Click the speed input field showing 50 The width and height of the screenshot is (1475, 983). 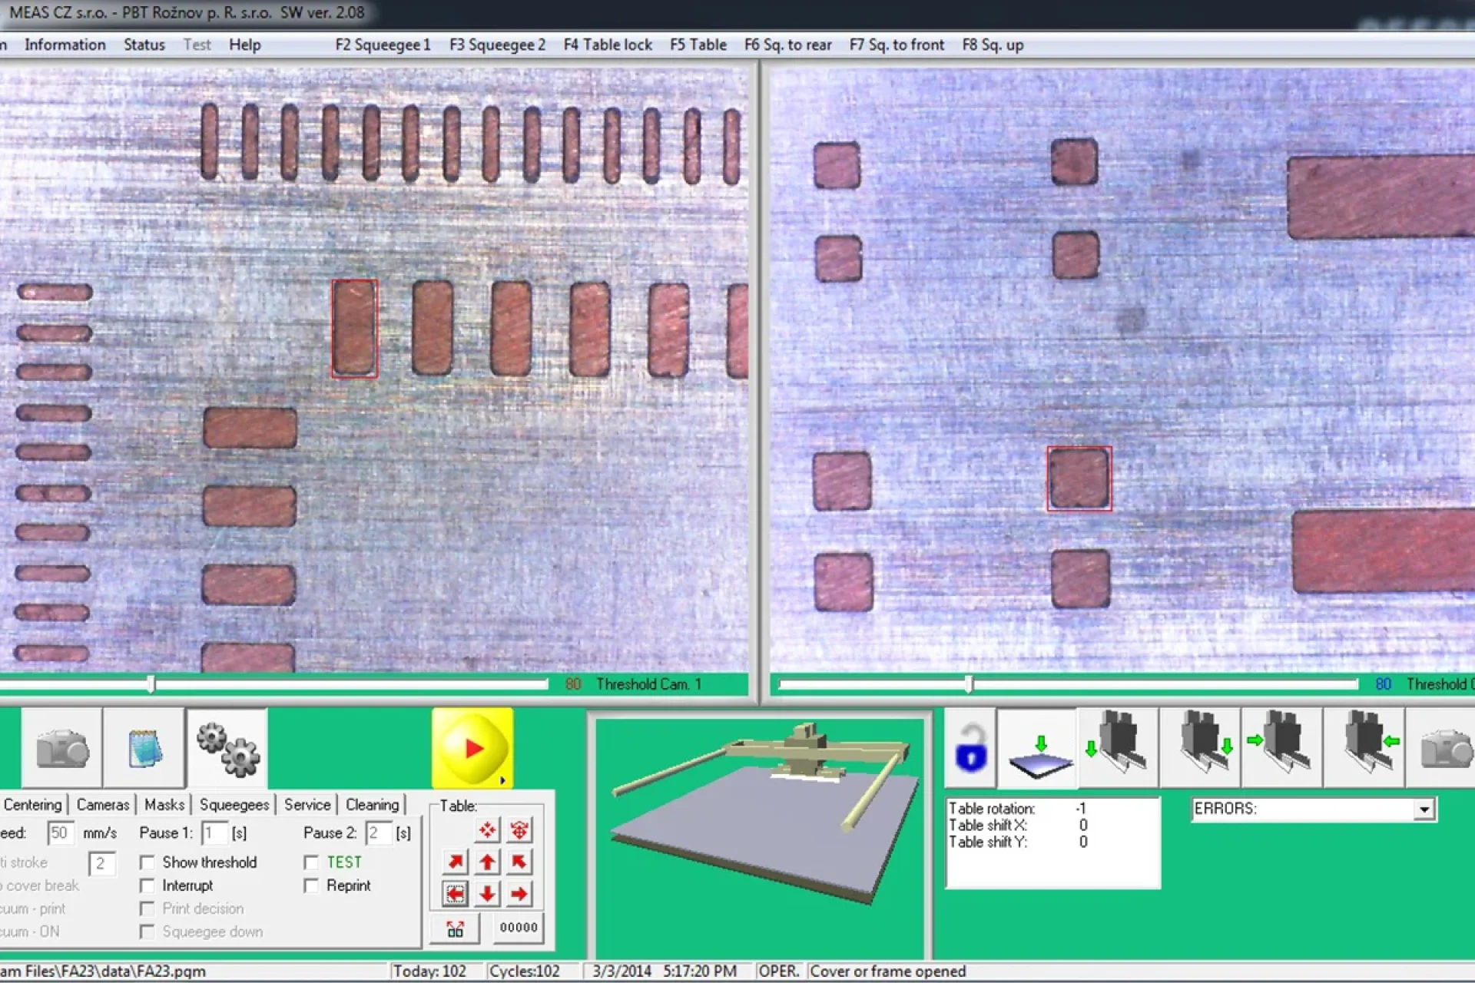click(x=60, y=833)
